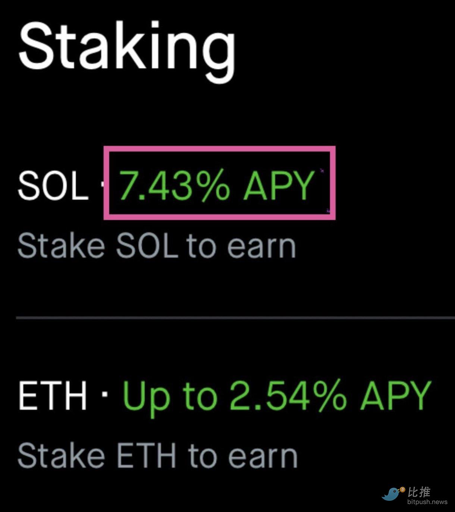Click the pink highlight box's left border
Image resolution: width=455 pixels, height=512 pixels.
pos(106,183)
